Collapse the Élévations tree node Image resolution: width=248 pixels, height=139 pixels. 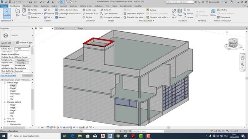(5, 122)
